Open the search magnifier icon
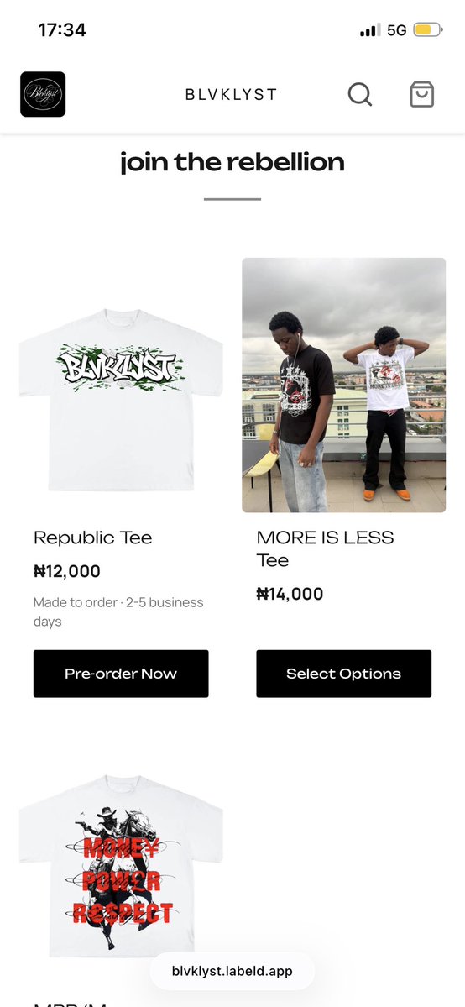The height and width of the screenshot is (1007, 465). [360, 94]
